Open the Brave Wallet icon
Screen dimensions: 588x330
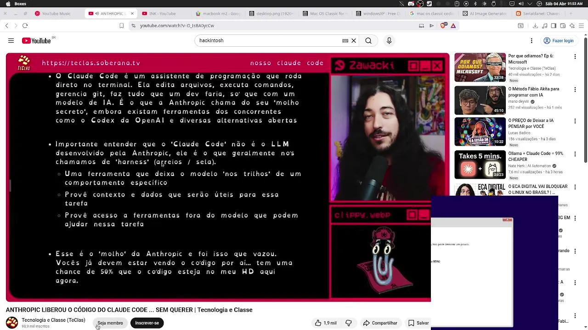[563, 26]
